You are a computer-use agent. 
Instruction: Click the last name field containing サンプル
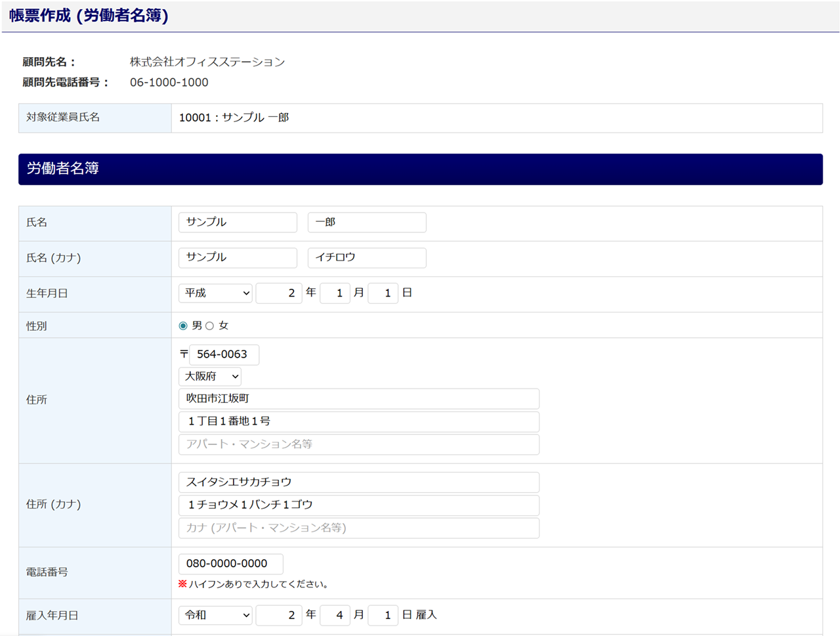(238, 223)
